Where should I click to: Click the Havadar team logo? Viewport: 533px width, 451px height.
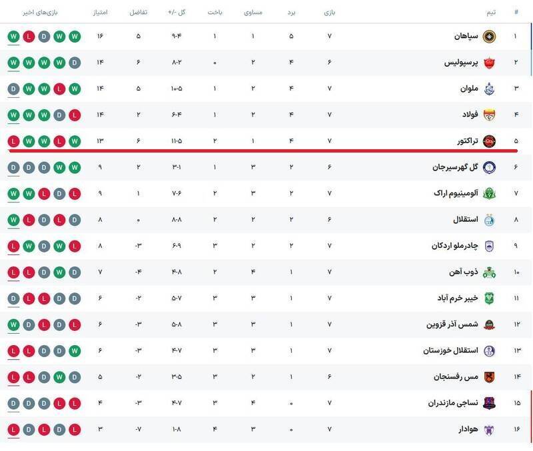pos(489,430)
